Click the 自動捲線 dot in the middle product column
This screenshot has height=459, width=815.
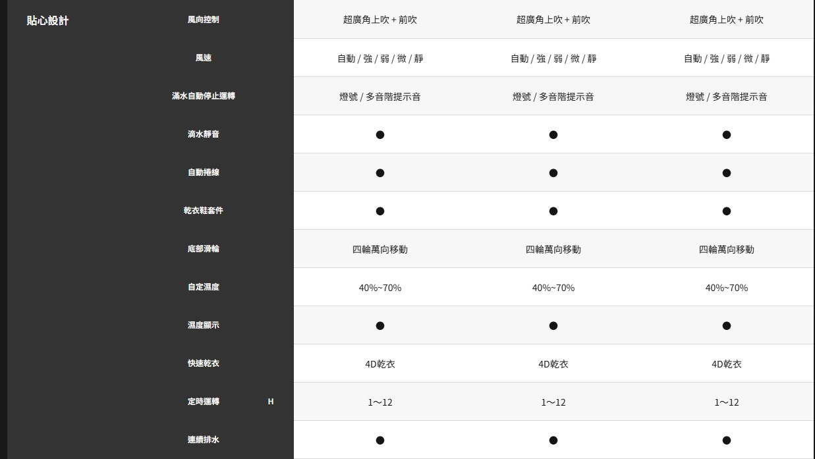(553, 173)
